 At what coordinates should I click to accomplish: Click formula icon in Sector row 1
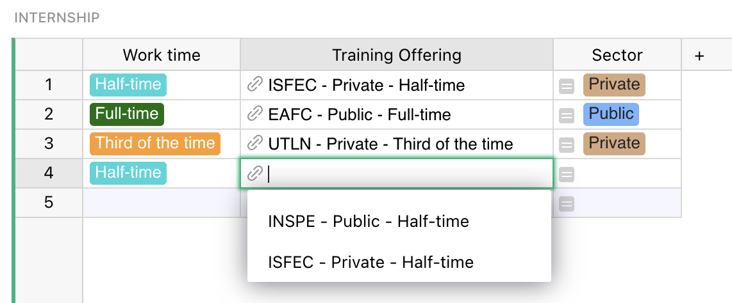[x=567, y=86]
